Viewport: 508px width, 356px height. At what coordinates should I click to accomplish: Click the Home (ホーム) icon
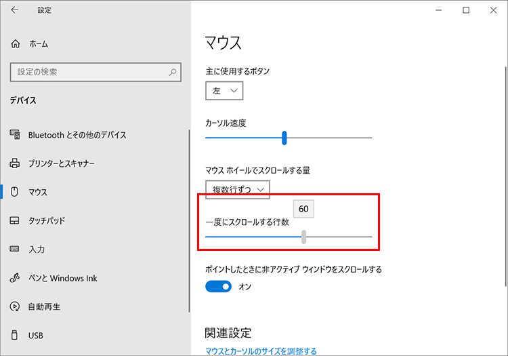tap(16, 43)
